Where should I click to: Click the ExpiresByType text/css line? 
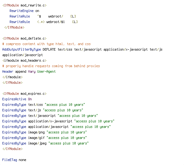click(x=44, y=105)
